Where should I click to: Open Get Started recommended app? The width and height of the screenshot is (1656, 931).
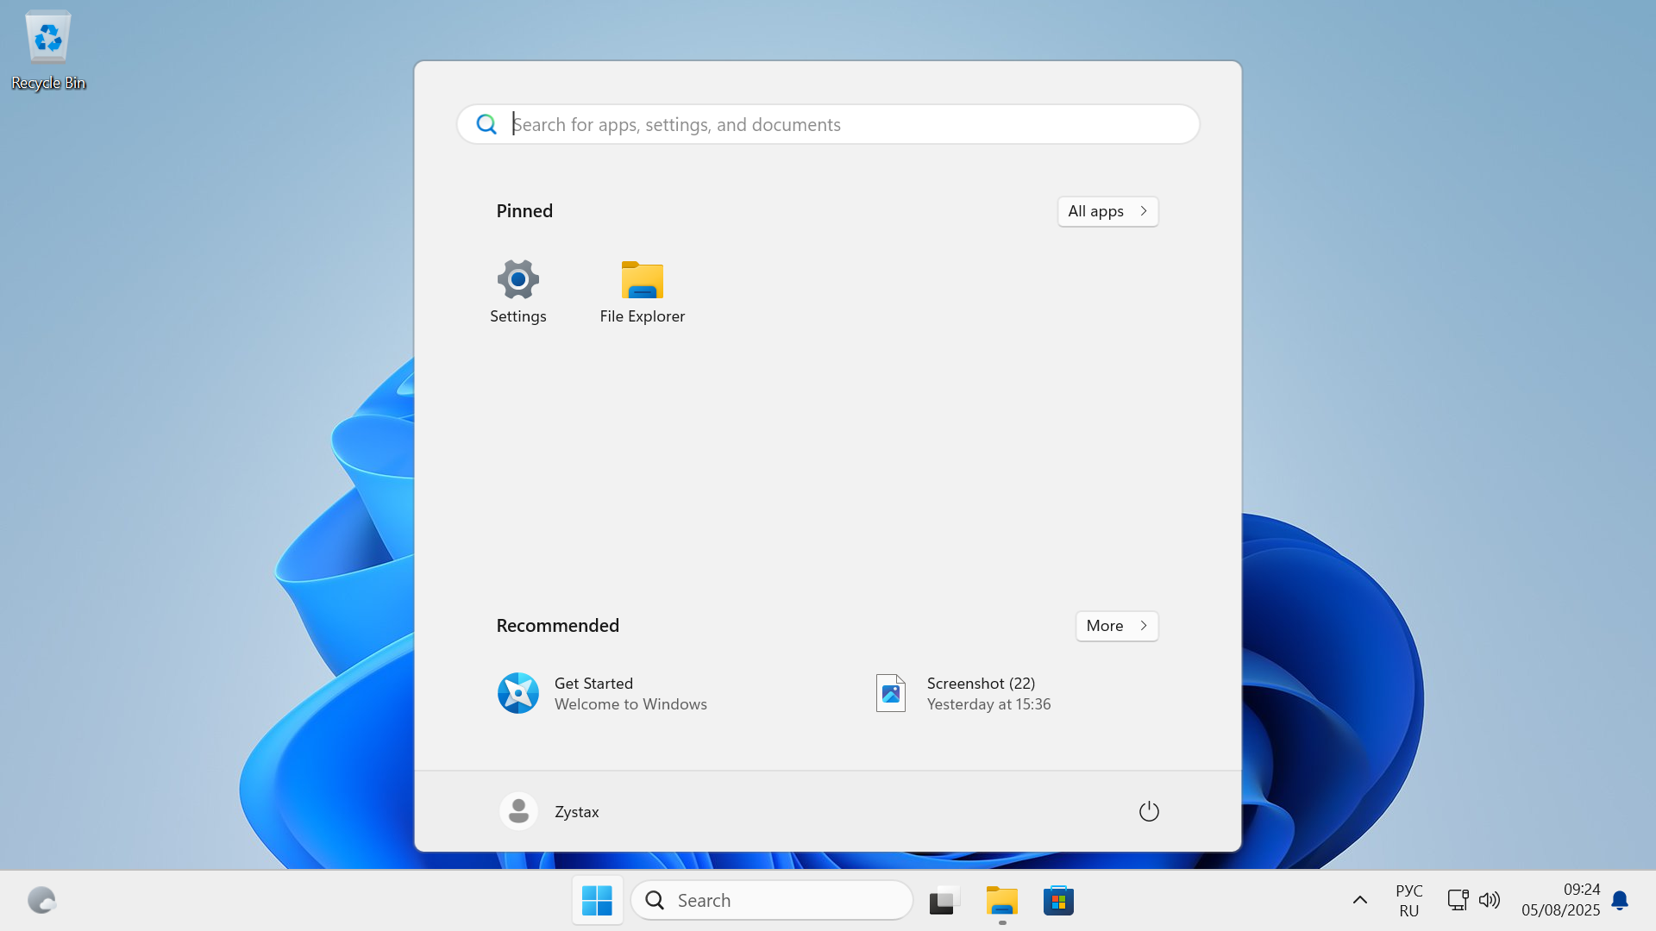(x=604, y=693)
